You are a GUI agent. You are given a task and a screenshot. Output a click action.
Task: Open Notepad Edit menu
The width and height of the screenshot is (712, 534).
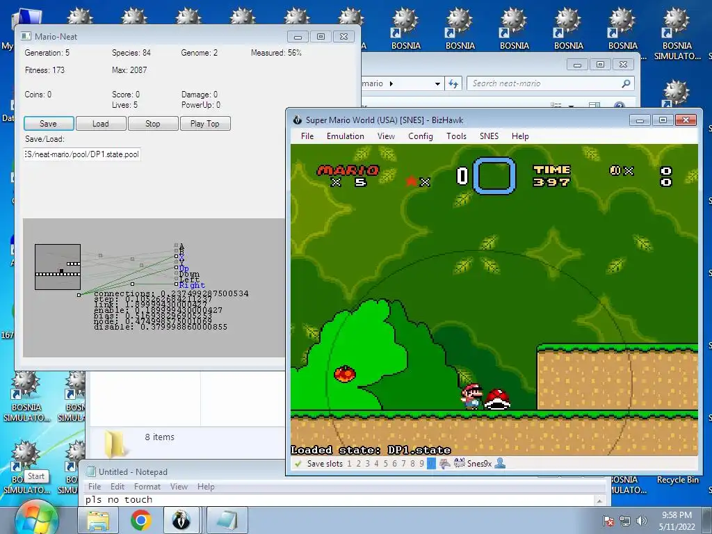pyautogui.click(x=117, y=486)
